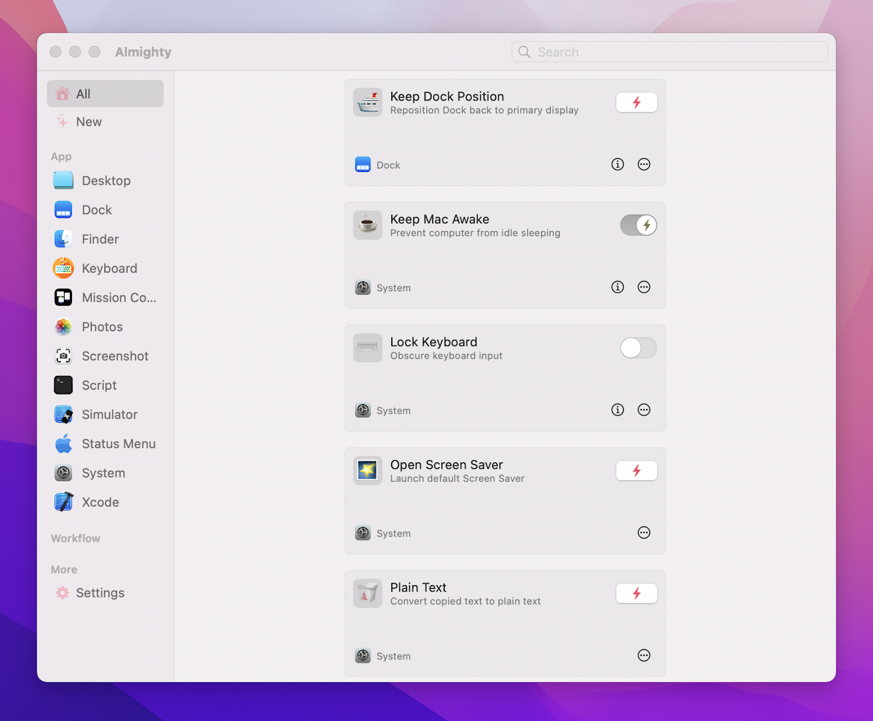Select the Finder icon in sidebar
This screenshot has height=721, width=873.
click(63, 239)
